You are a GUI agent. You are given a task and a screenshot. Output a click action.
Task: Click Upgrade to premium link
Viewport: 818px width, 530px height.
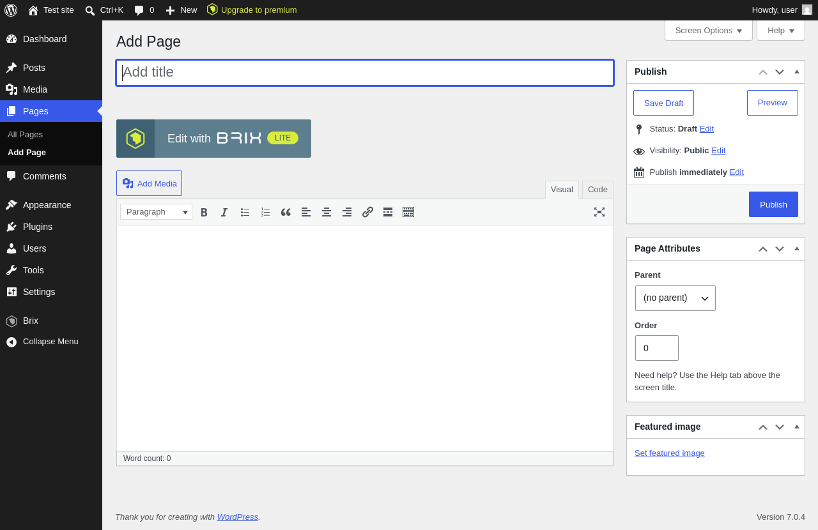(x=252, y=10)
